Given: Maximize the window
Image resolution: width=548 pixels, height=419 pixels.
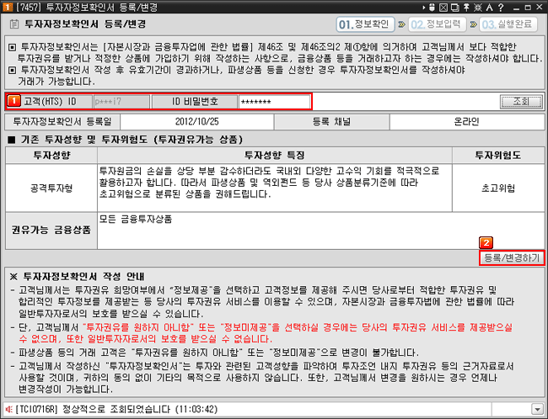Looking at the screenshot, I should click(x=526, y=6).
